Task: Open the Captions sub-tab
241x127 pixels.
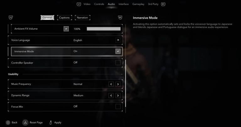Action: pyautogui.click(x=64, y=18)
